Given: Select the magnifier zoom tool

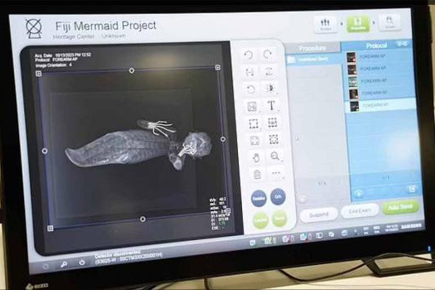Looking at the screenshot, I should pos(275,156).
